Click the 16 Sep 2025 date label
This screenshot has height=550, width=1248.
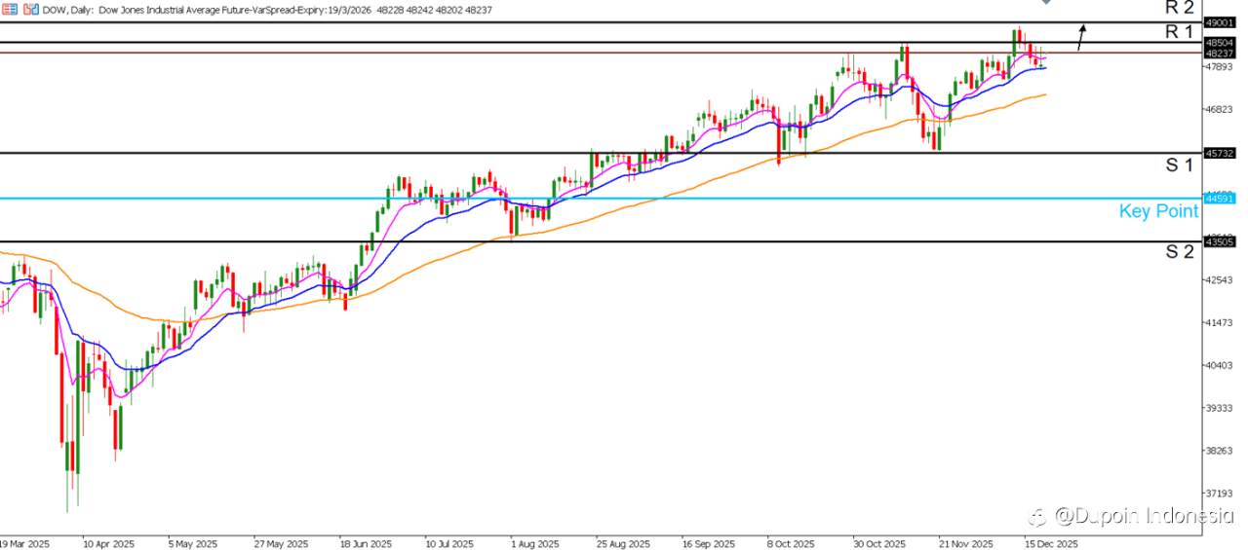709,543
